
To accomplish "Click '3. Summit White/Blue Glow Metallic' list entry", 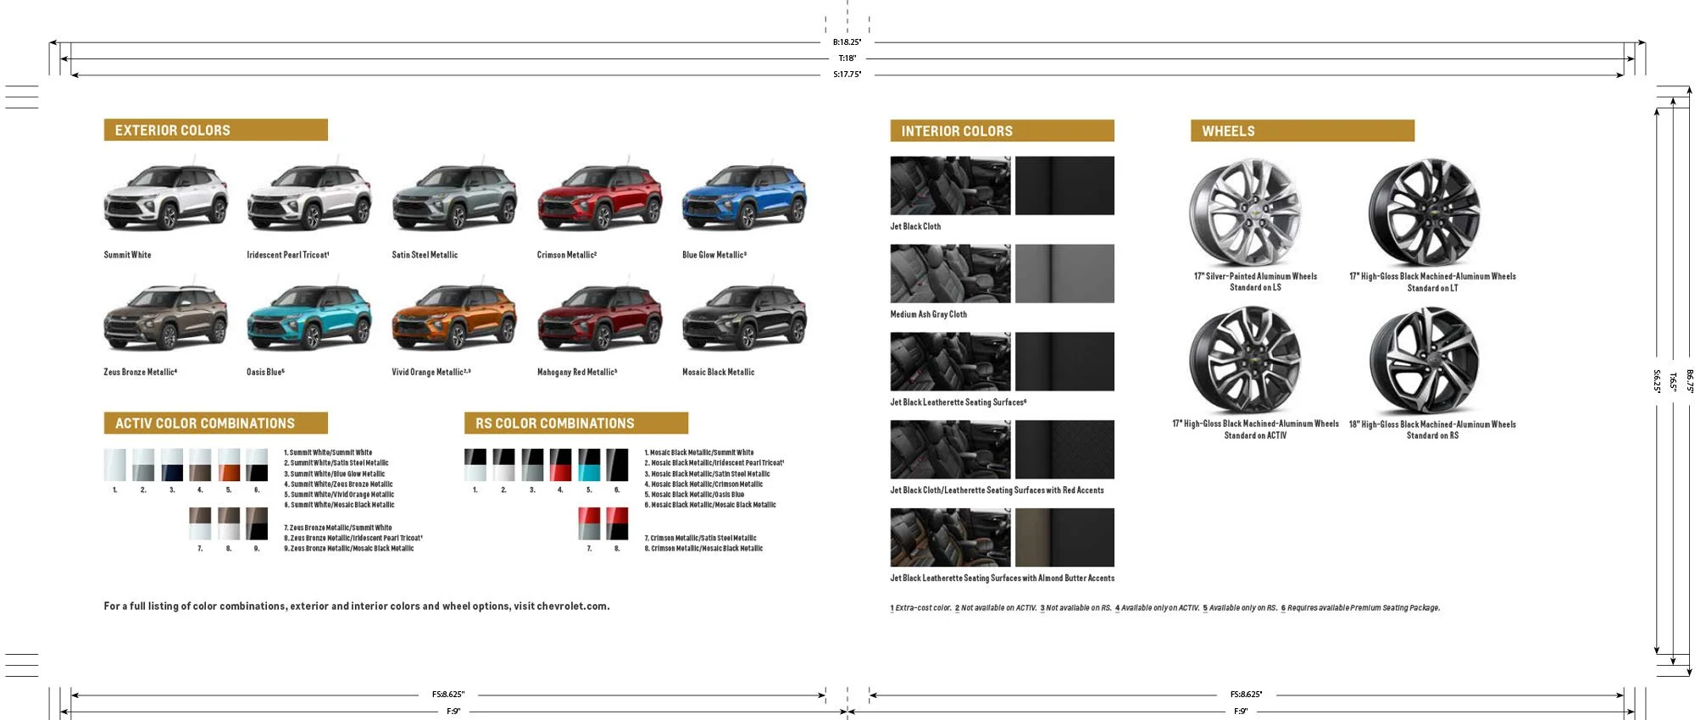I will click(334, 474).
